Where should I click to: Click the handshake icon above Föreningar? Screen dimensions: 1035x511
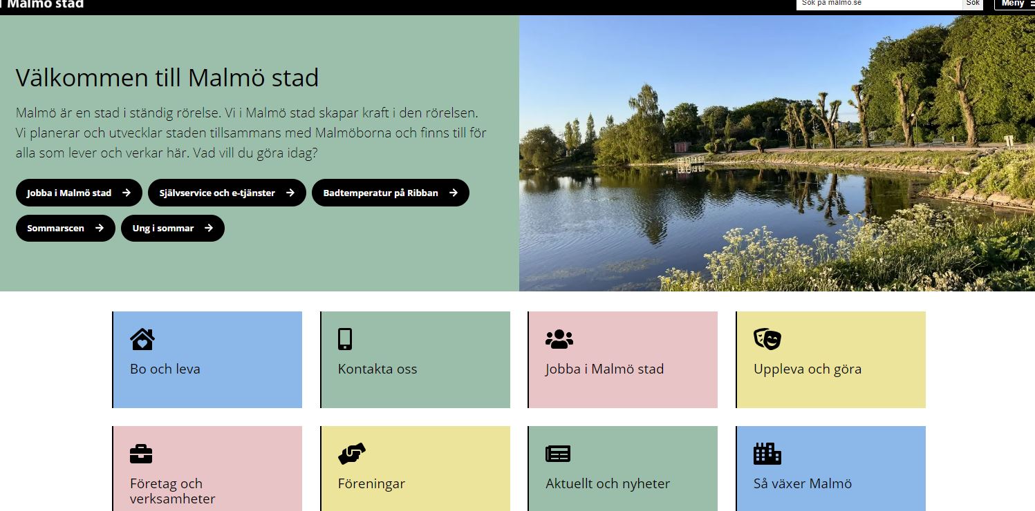351,454
